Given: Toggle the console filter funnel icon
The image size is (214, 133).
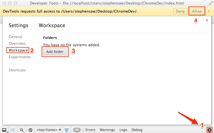Looking at the screenshot, I should coord(66,130).
